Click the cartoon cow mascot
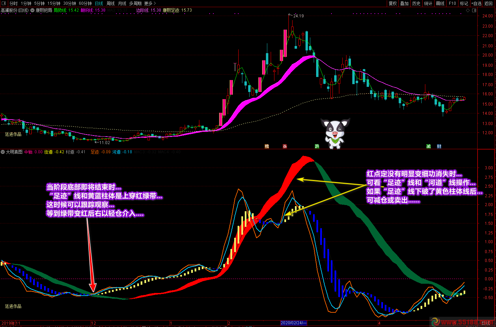 point(335,133)
